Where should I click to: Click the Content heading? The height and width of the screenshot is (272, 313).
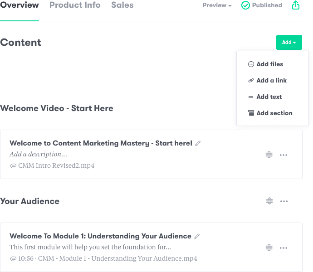20,42
